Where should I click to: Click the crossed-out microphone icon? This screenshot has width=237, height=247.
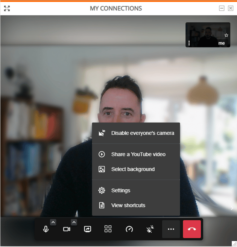point(150,229)
